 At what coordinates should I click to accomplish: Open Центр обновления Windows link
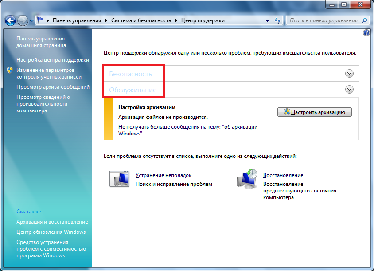[51, 232]
